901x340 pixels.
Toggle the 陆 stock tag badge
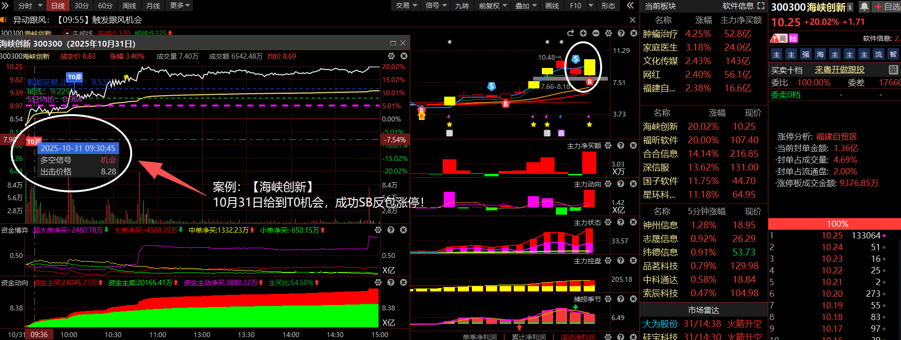click(x=793, y=38)
